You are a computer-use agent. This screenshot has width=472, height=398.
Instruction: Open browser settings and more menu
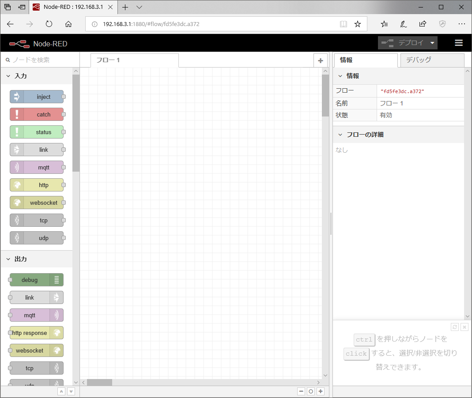(x=462, y=24)
